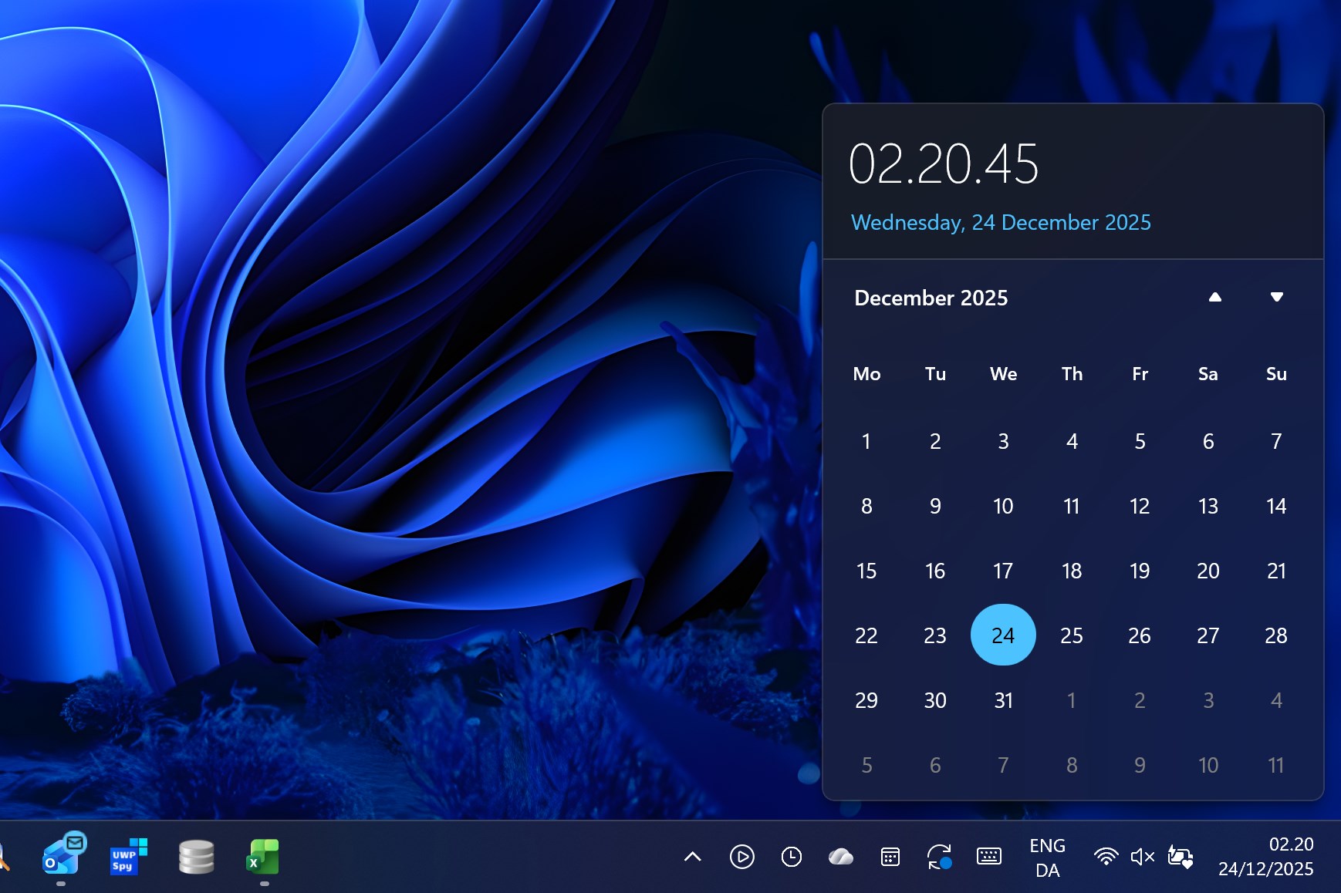Open the Outlook taskbar icon

63,855
